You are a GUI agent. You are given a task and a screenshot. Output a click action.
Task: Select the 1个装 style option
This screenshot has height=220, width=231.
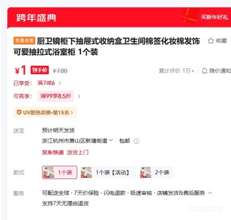(60, 172)
